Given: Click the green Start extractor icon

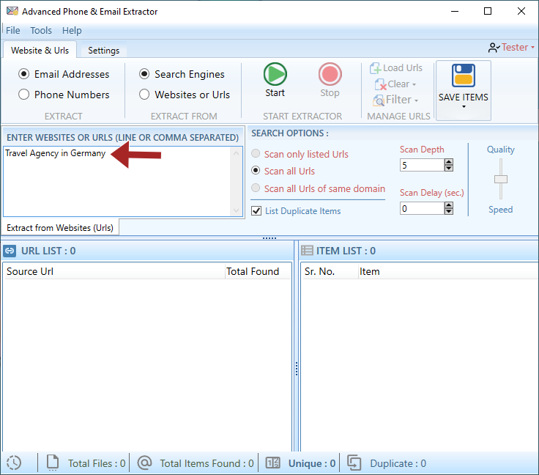Looking at the screenshot, I should [275, 74].
